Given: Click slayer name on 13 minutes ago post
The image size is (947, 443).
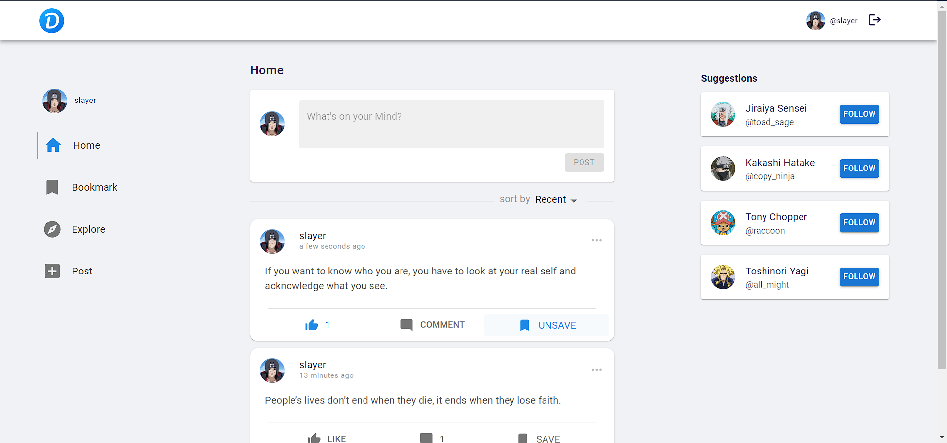Looking at the screenshot, I should point(313,365).
